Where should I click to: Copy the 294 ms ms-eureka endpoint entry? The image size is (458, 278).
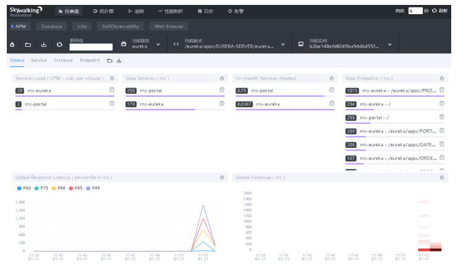point(442,104)
